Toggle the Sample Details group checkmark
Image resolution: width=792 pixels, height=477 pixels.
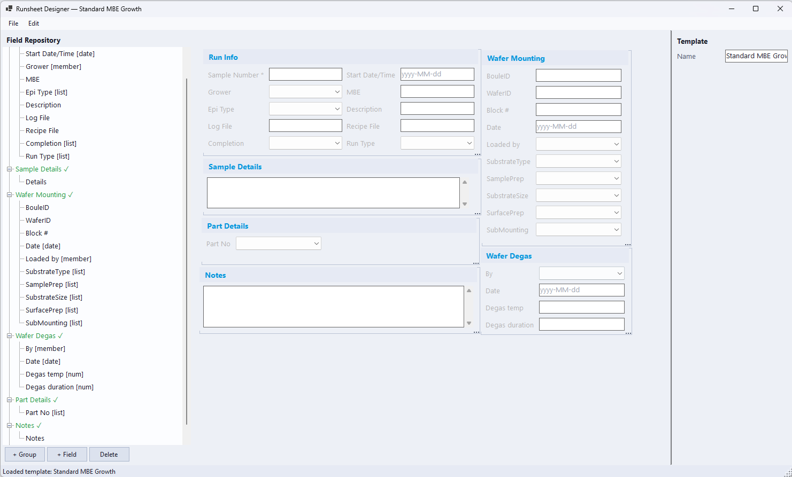[67, 169]
